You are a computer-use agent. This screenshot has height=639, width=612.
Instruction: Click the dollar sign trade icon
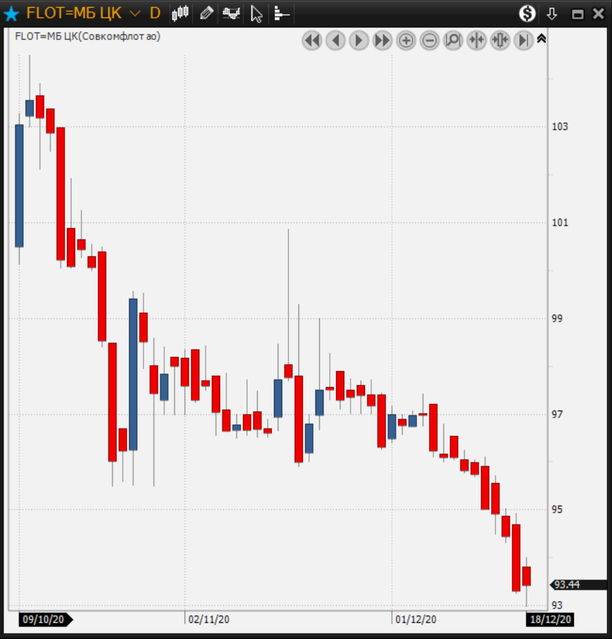click(527, 13)
